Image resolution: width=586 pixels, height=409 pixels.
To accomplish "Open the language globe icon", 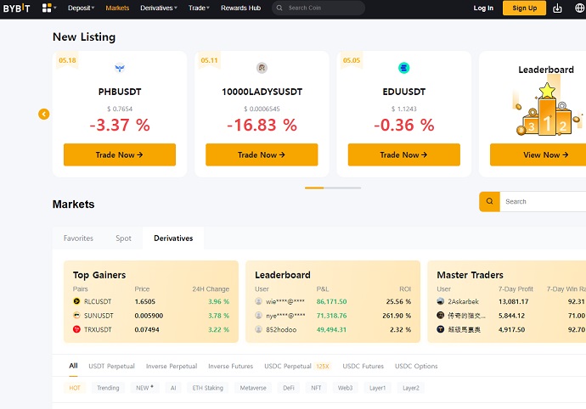I will coord(580,8).
